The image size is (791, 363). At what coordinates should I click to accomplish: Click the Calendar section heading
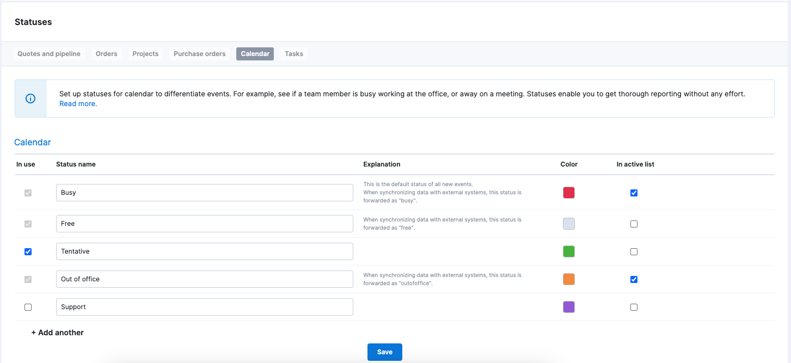click(33, 142)
